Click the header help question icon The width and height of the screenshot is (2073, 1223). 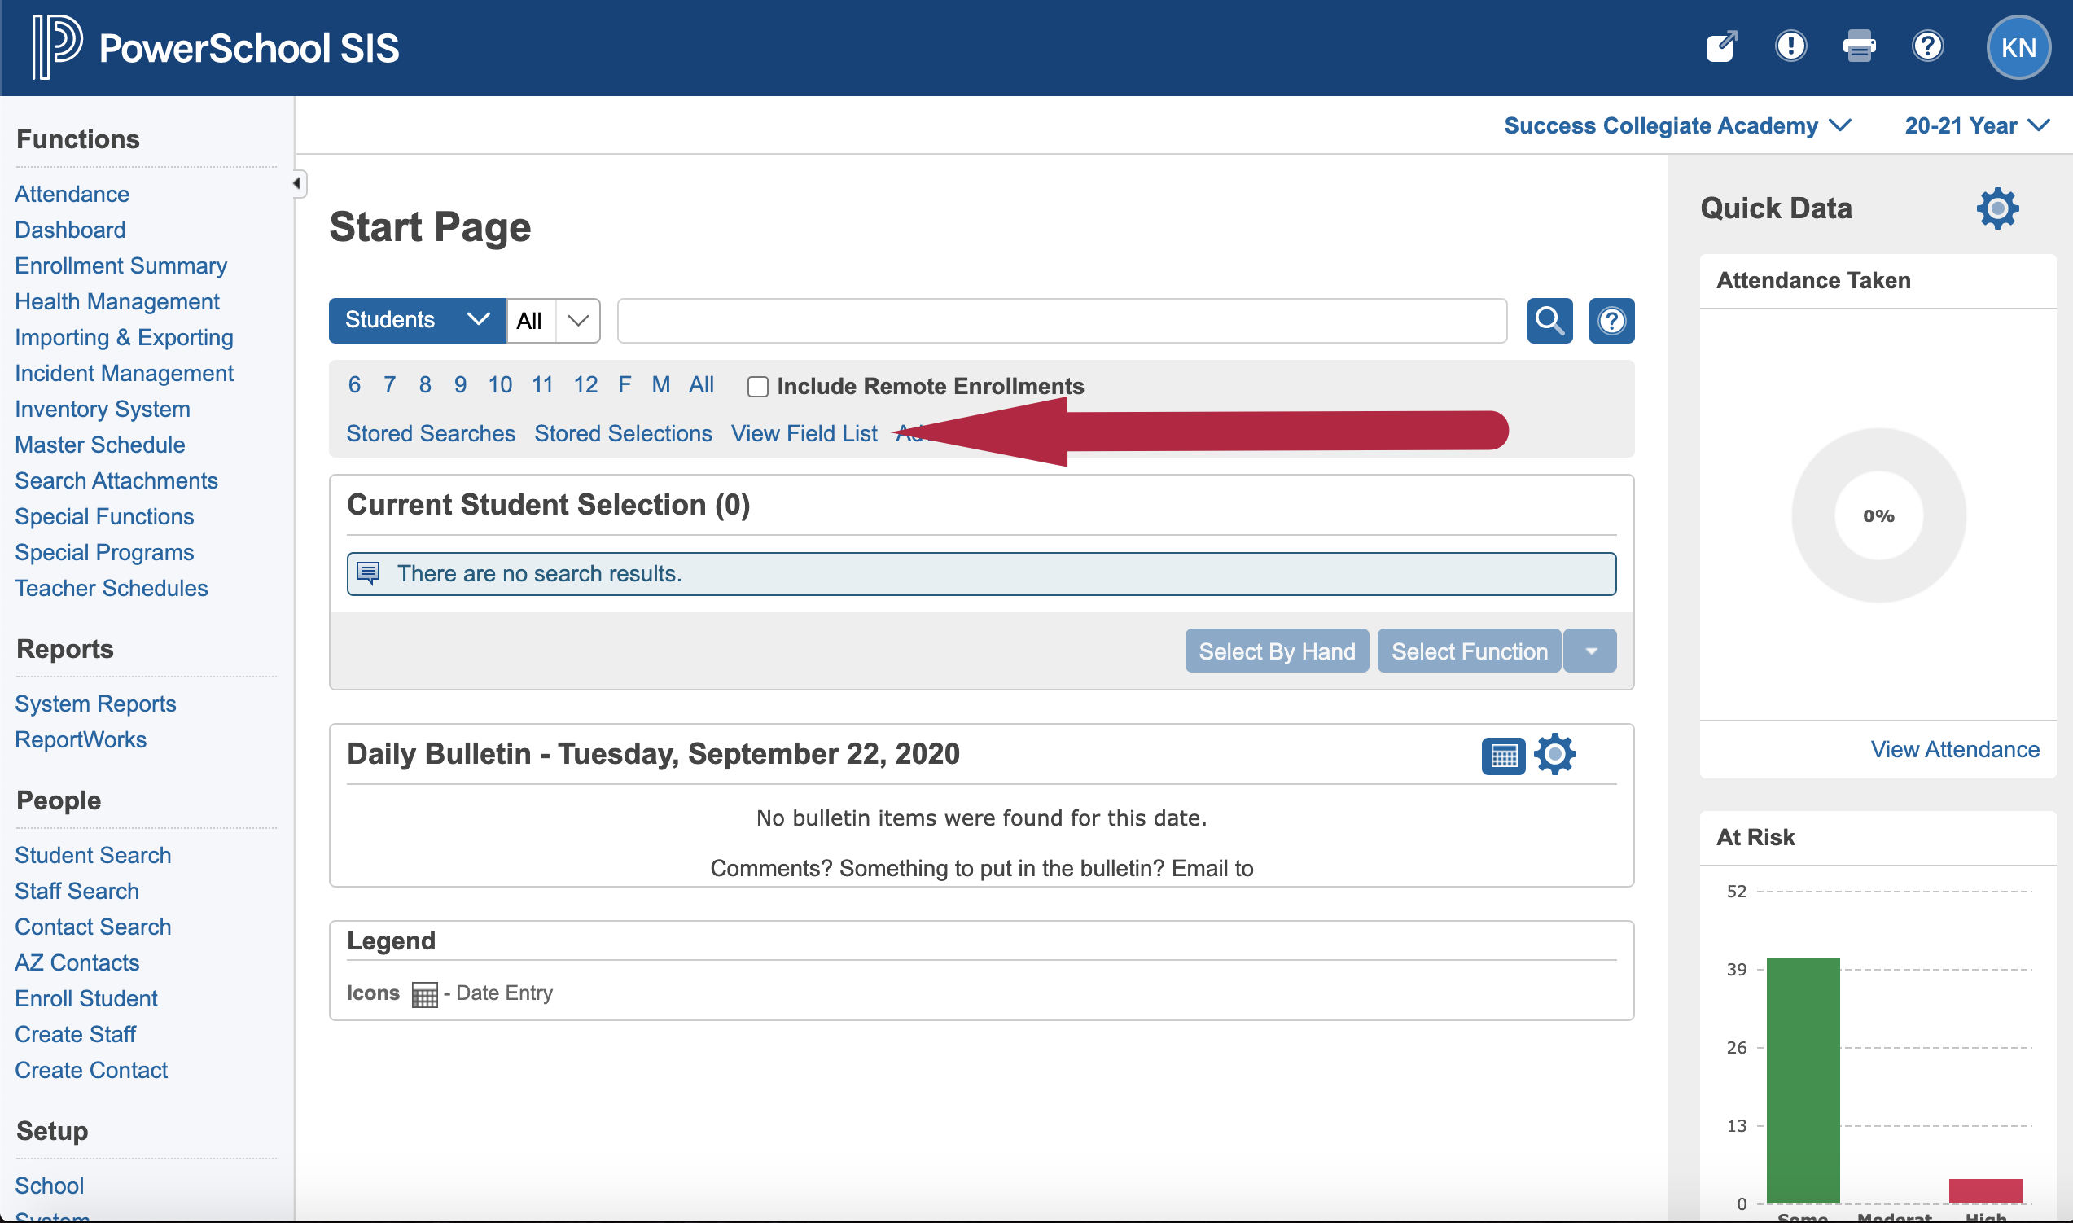tap(1927, 47)
